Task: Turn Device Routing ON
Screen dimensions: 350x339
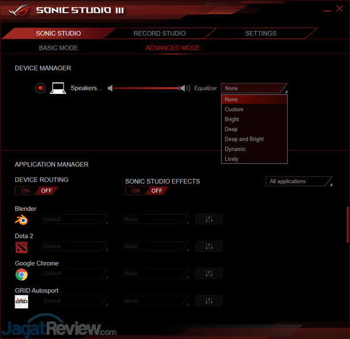Action: click(25, 191)
